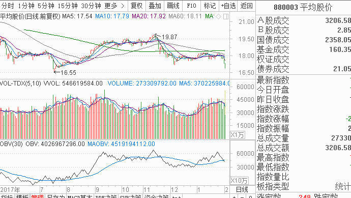Click the 19.87 high price marker

pos(169,37)
